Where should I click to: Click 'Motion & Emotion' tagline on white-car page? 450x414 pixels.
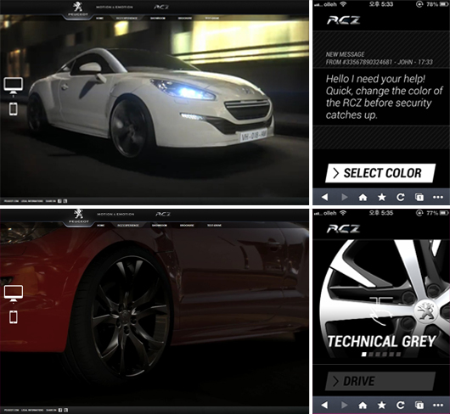[115, 7]
